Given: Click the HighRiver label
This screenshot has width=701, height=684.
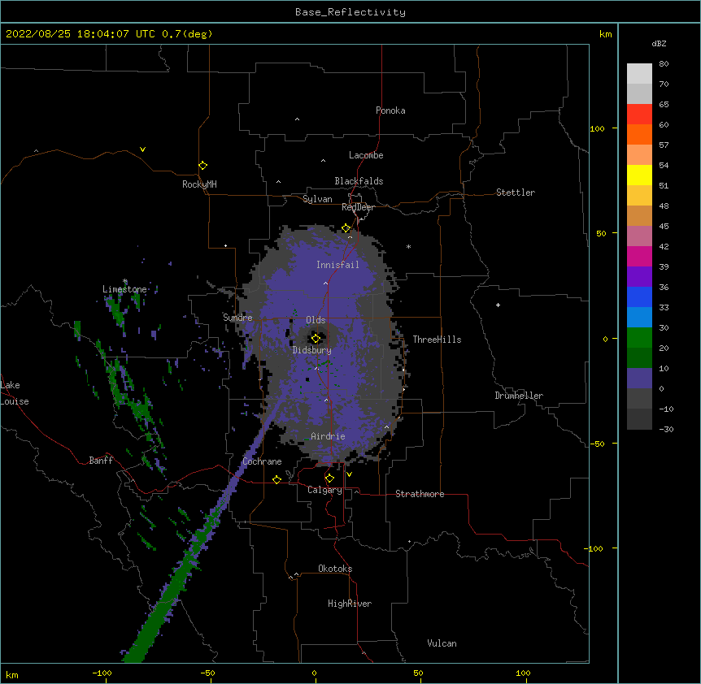Looking at the screenshot, I should [350, 604].
